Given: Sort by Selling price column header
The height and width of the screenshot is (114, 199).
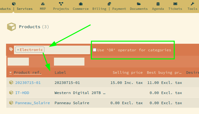Looking at the screenshot, I should pyautogui.click(x=128, y=73).
